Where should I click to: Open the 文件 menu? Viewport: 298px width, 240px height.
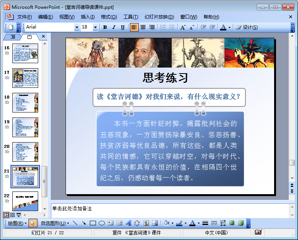click(24, 17)
